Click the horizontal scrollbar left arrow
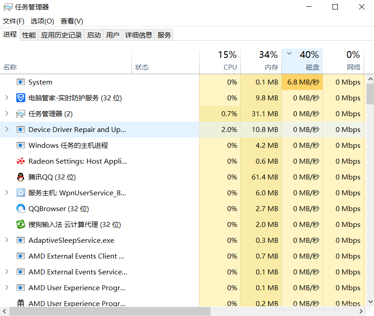The image size is (374, 316). point(5,311)
